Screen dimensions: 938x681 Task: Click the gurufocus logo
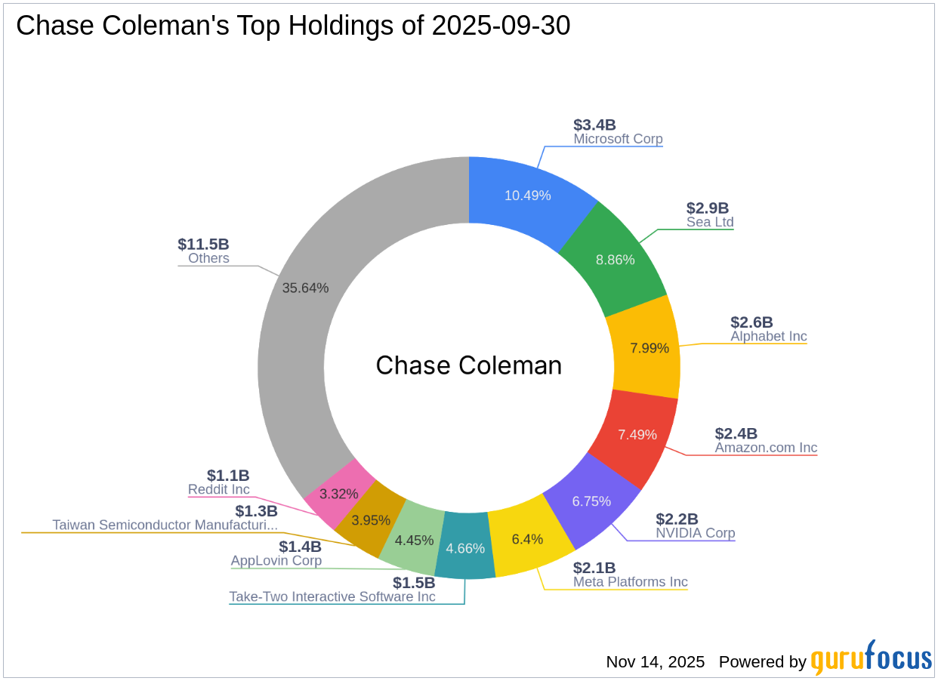871,658
